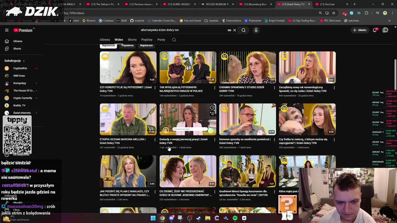397x223 pixels.
Task: Open the YouTube hamburger guide menu
Action: tap(7, 30)
